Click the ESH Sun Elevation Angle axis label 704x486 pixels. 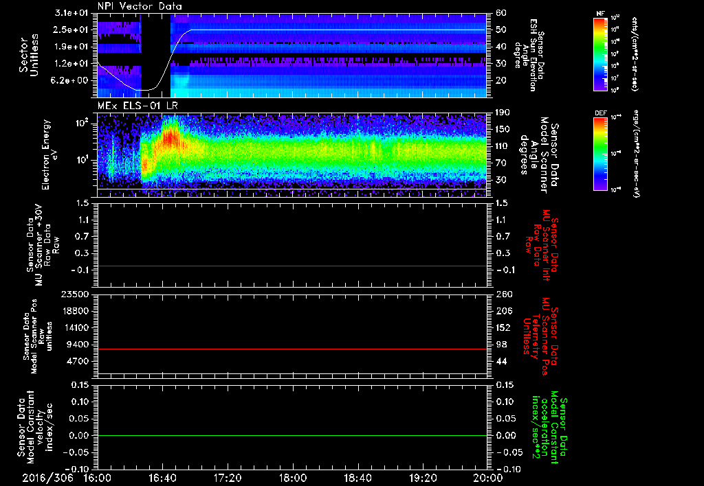coord(530,55)
